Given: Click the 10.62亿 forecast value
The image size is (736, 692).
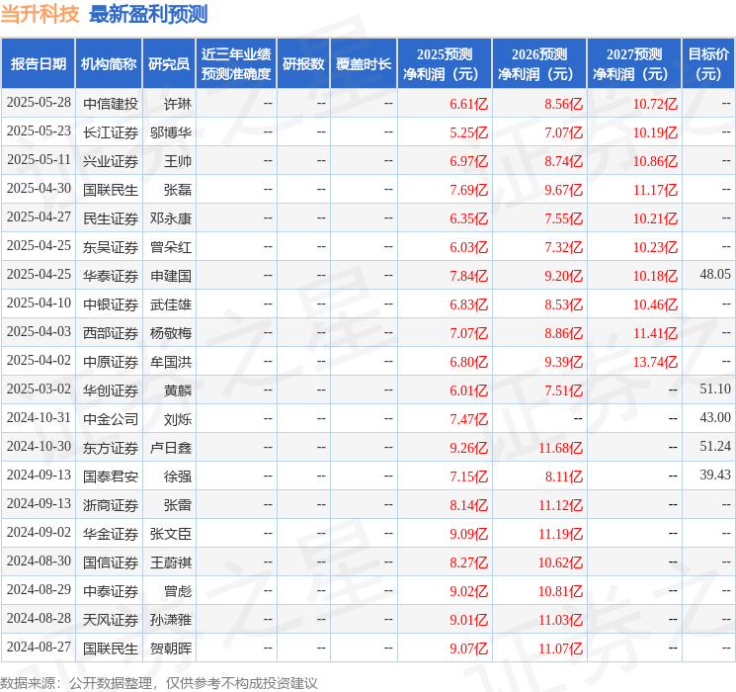Looking at the screenshot, I should [x=560, y=562].
